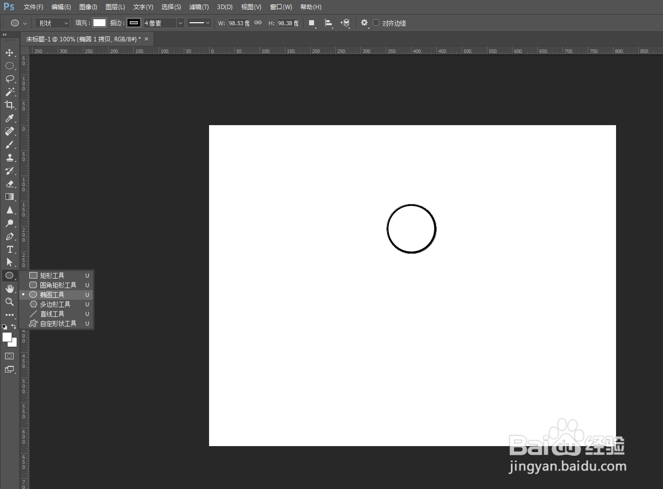Enable the Align Edges checkbox
The height and width of the screenshot is (489, 663).
[x=376, y=23]
